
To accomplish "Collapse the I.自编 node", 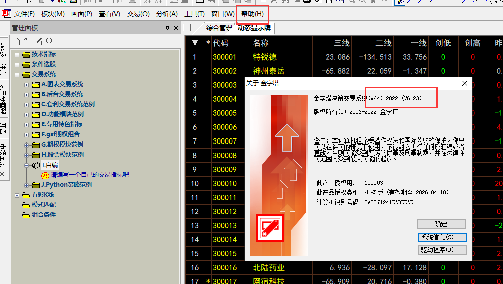I will [26, 165].
